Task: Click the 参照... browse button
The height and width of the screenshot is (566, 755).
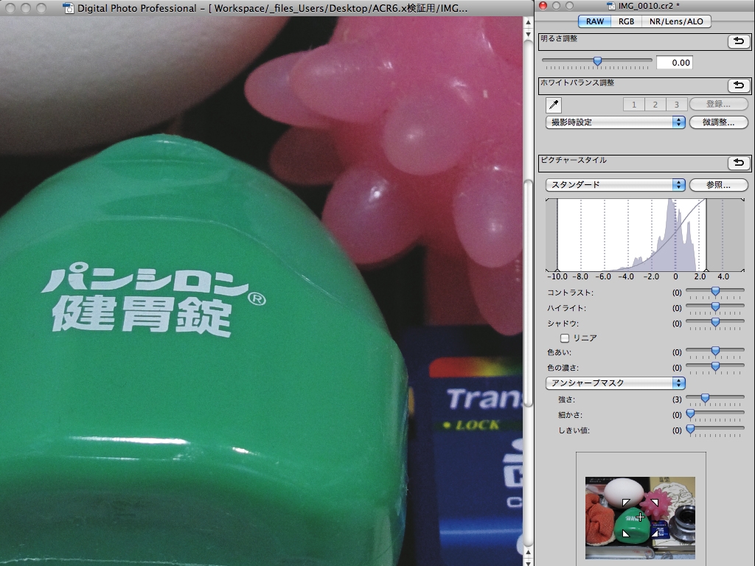Action: (x=718, y=185)
